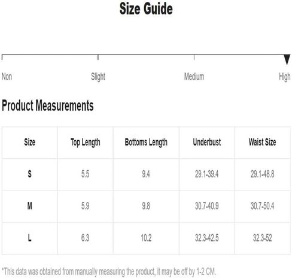The height and width of the screenshot is (278, 292).
Task: Select the S size row label
Action: [x=30, y=174]
